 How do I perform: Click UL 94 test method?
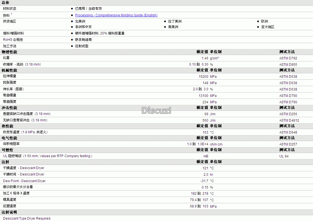tap(284, 156)
